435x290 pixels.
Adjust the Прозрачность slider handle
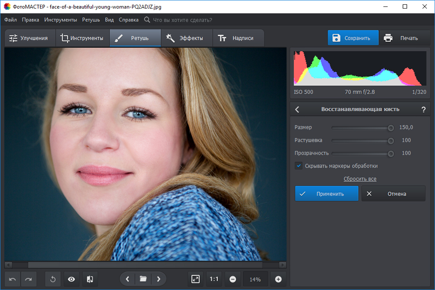coord(391,154)
